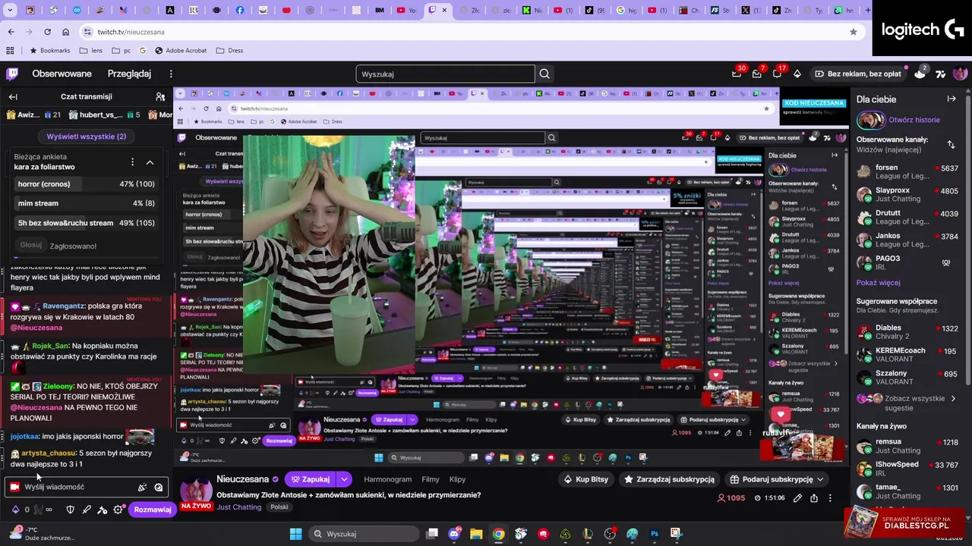Open Klipy tab
This screenshot has width=972, height=546.
457,479
